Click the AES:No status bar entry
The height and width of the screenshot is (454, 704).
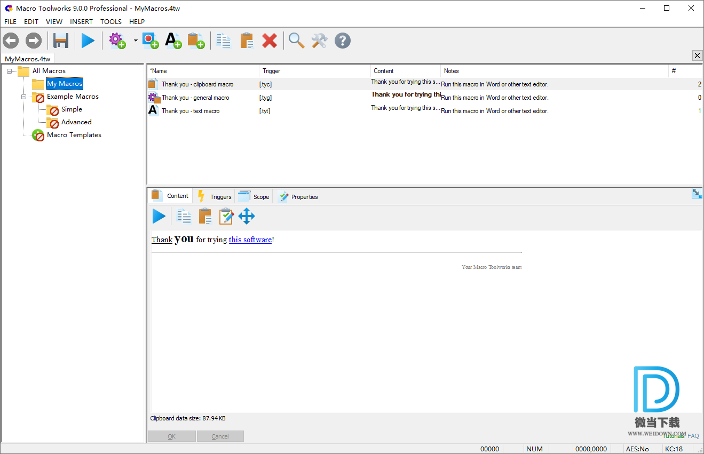[x=637, y=449]
